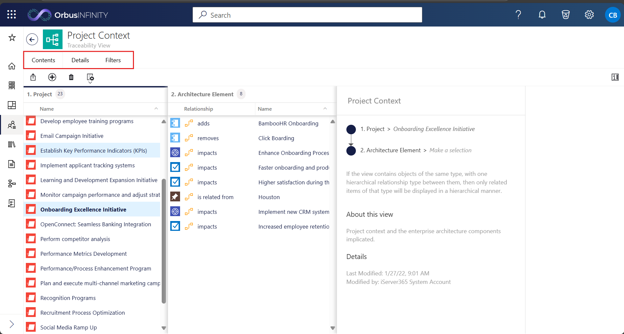Screen dimensions: 624x334
Task: Click the favorites star in sidebar
Action: [12, 38]
